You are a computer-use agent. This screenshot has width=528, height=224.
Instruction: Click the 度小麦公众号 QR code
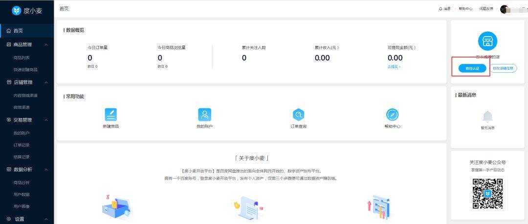click(487, 194)
